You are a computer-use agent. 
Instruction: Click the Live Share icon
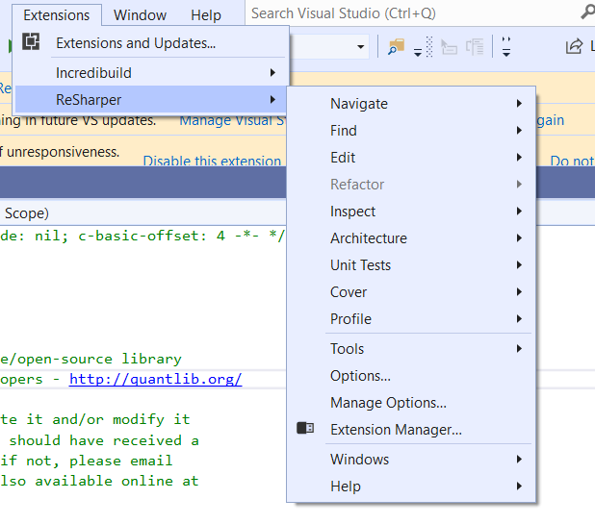(x=574, y=46)
